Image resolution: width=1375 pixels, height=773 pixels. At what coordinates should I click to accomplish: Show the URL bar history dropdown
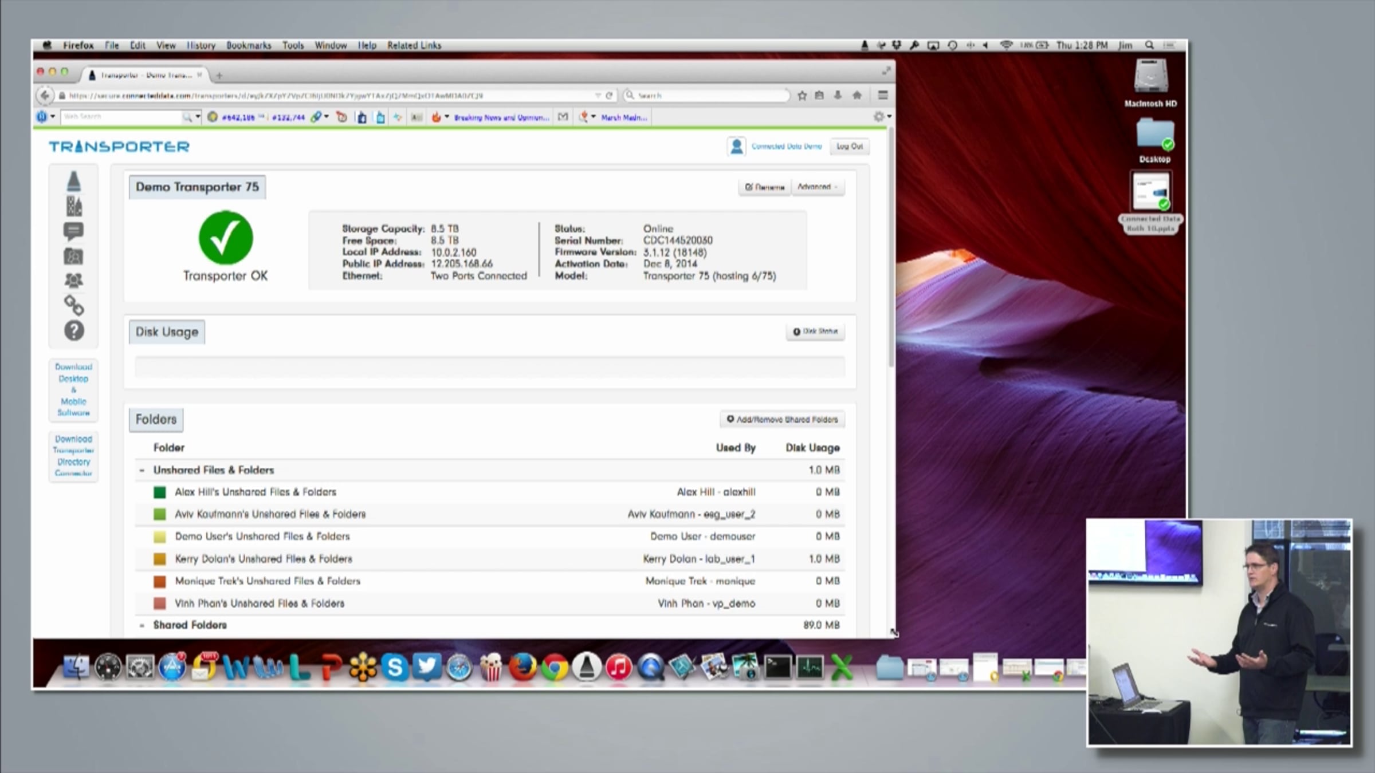pyautogui.click(x=598, y=96)
